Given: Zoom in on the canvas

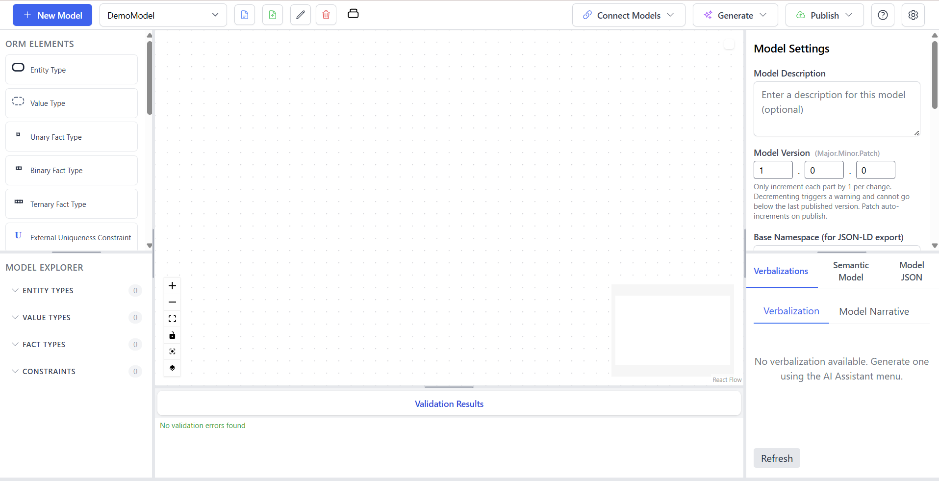Looking at the screenshot, I should tap(172, 285).
